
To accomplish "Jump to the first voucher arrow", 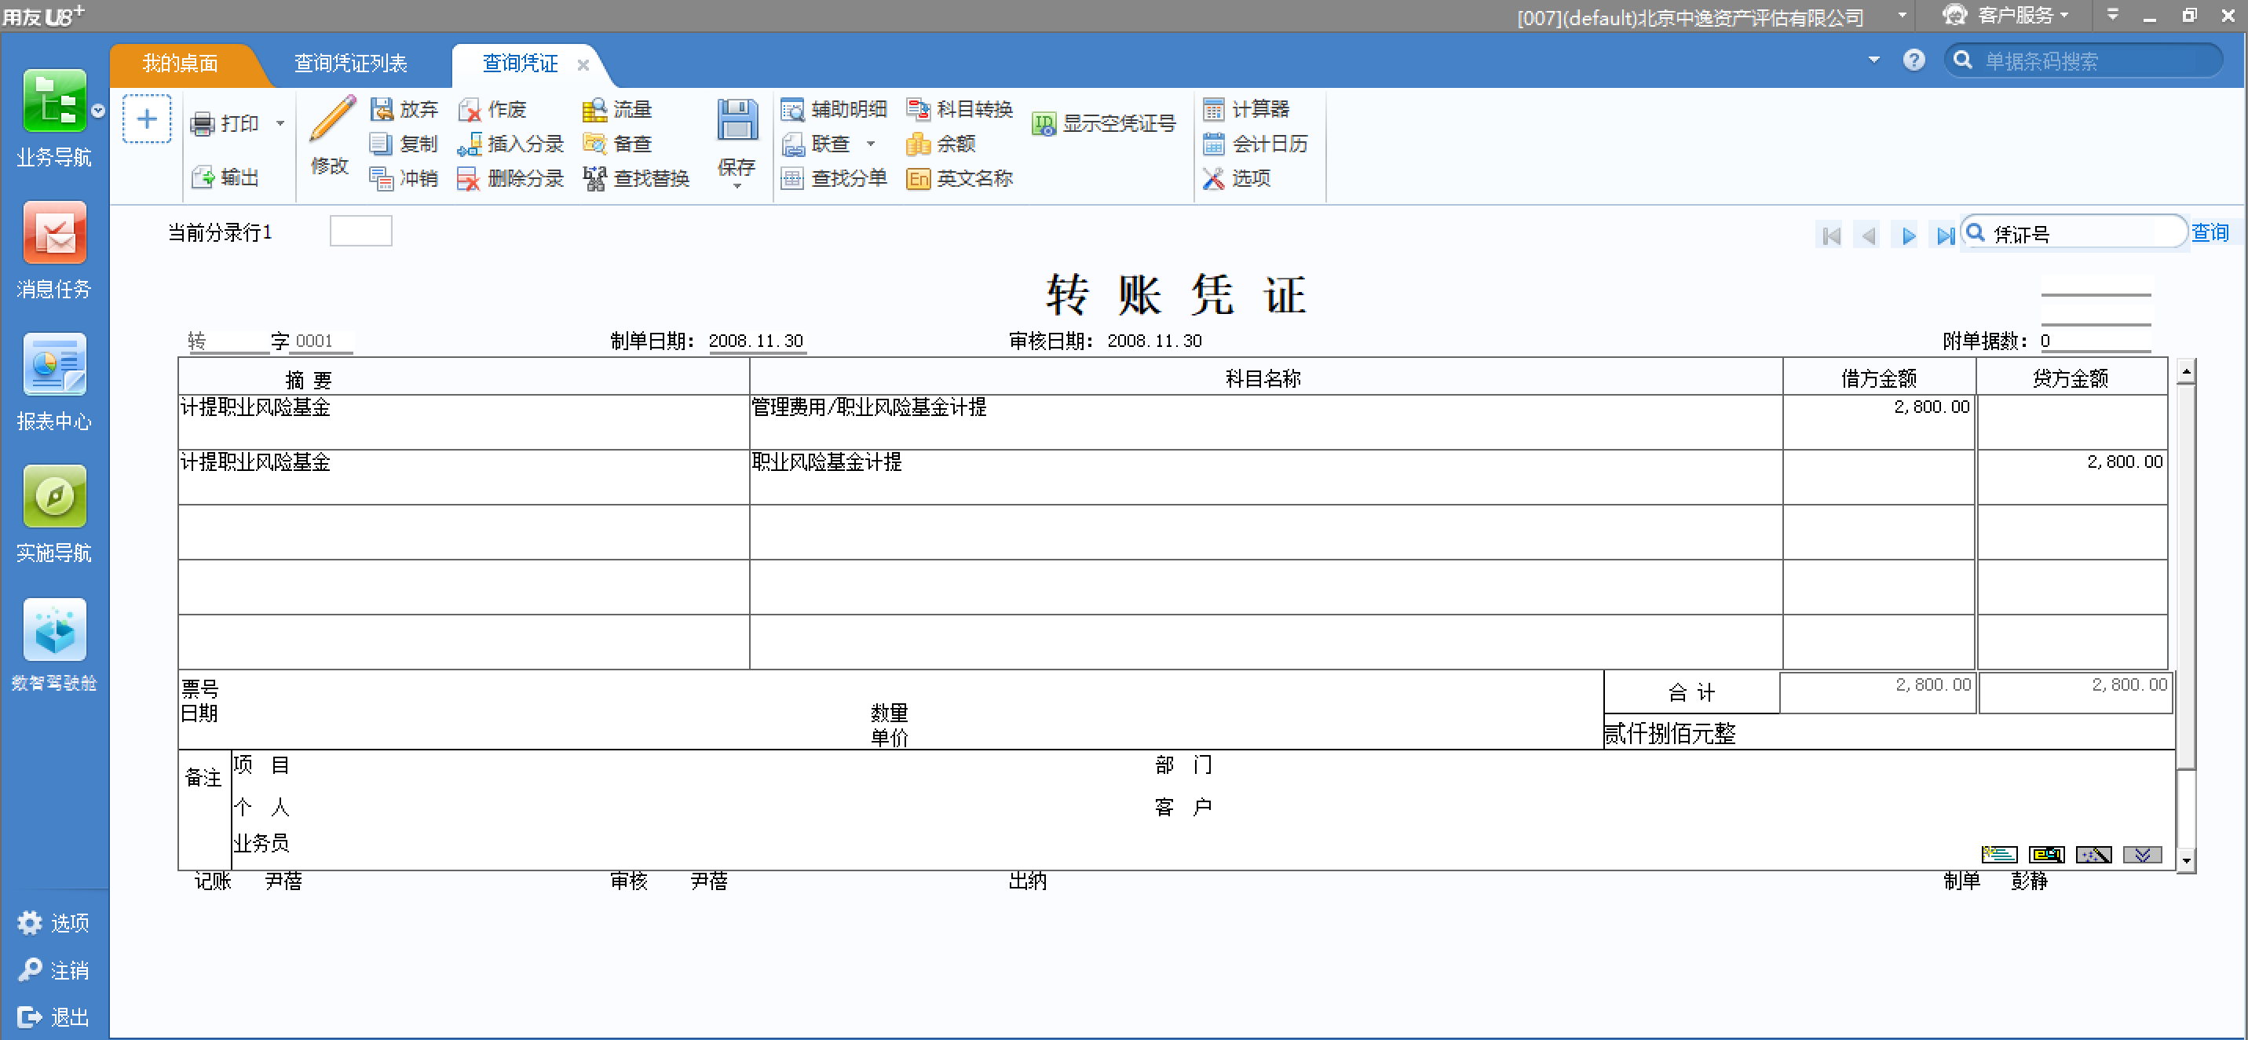I will click(1831, 235).
